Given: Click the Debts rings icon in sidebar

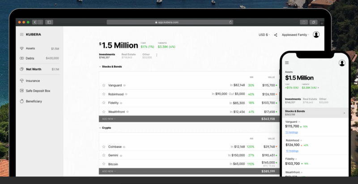Looking at the screenshot, I should tap(21, 58).
